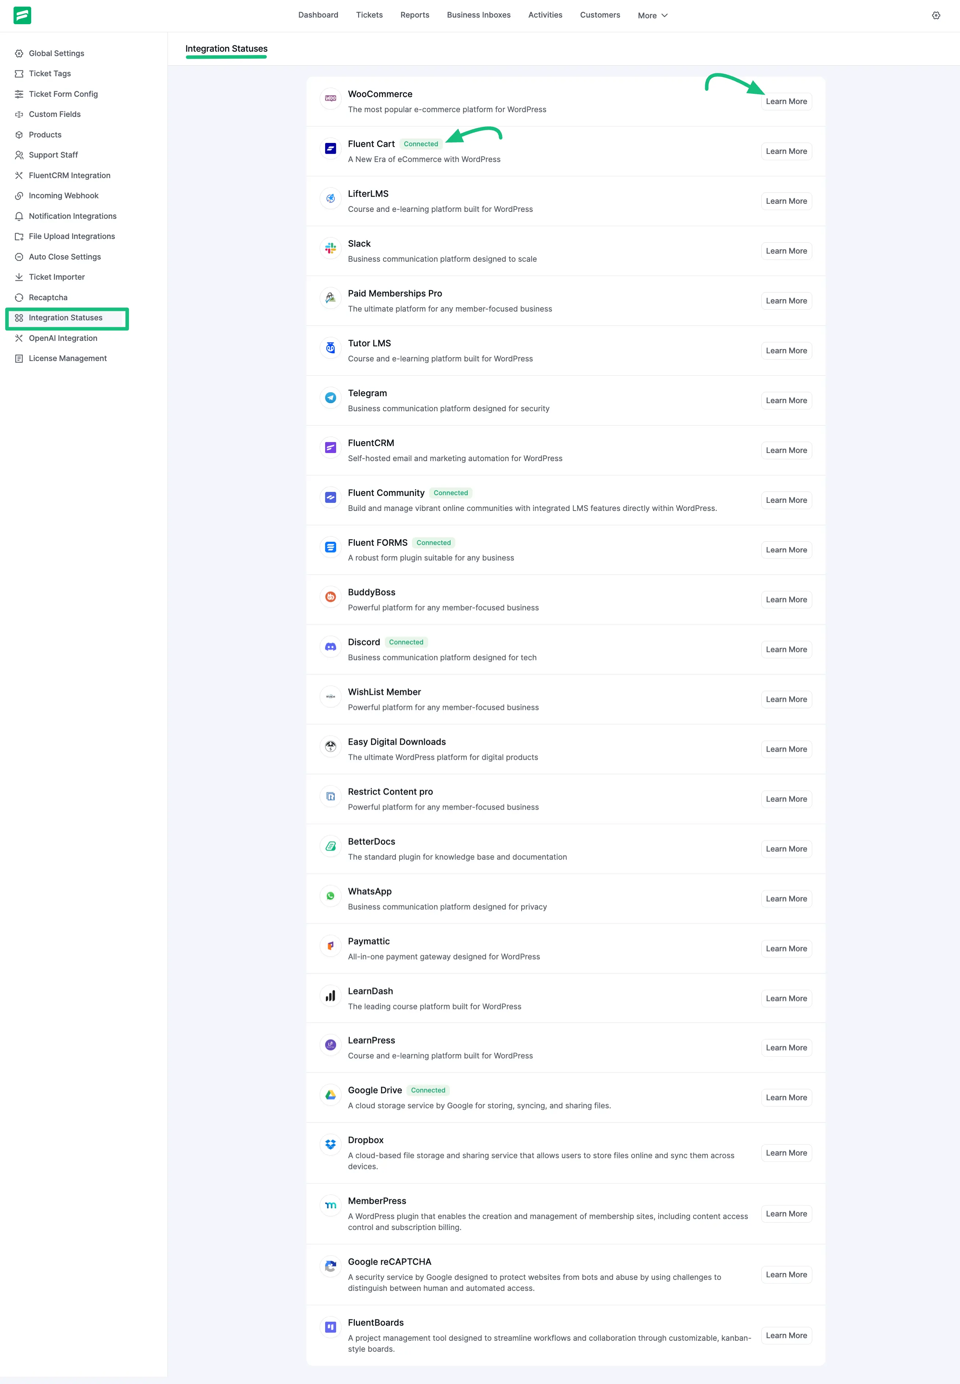960x1384 pixels.
Task: Select the BuddyBoss integration icon
Action: (330, 597)
